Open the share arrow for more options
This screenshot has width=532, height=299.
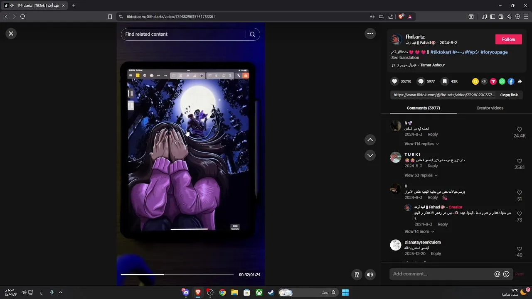pos(520,81)
